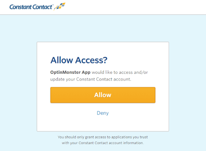This screenshot has width=206, height=151.
Task: Click the word "Contact" in the header logo
Action: 42,7
